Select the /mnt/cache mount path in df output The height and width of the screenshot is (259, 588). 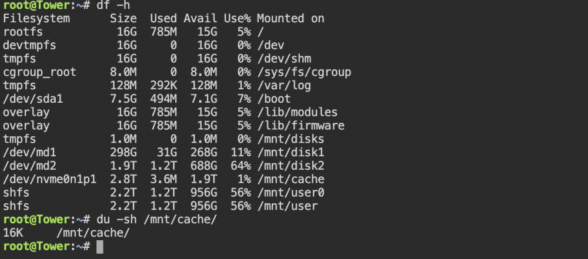[290, 179]
